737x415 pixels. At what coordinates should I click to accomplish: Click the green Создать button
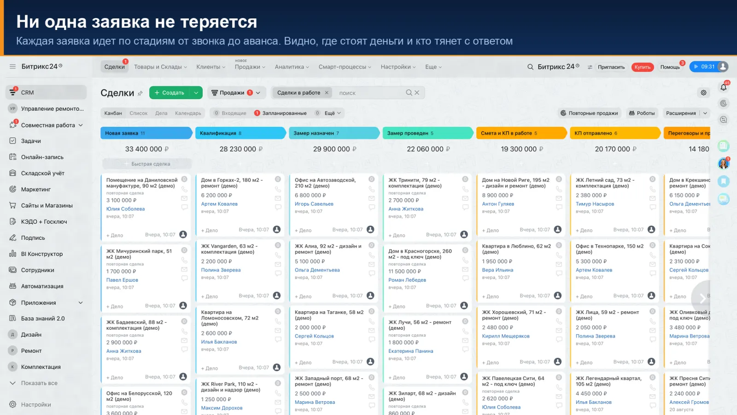coord(170,93)
